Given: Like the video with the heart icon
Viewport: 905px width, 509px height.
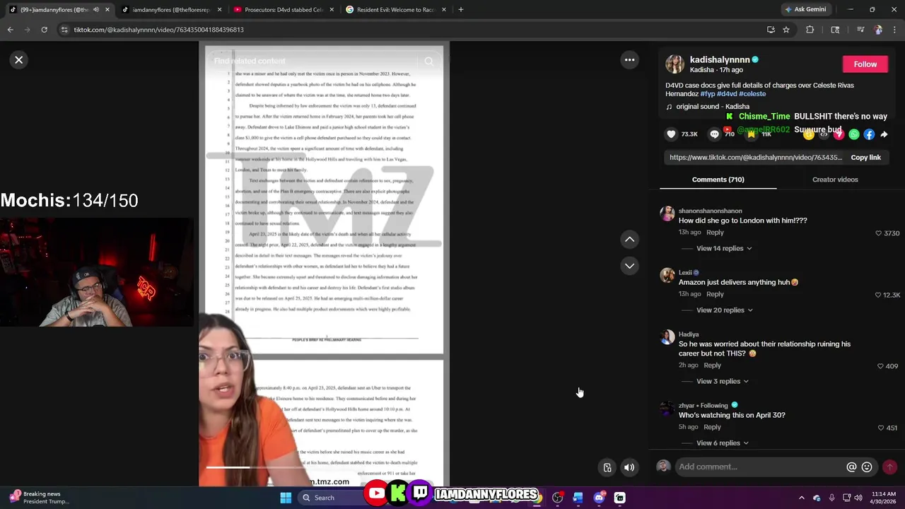Looking at the screenshot, I should click(671, 134).
